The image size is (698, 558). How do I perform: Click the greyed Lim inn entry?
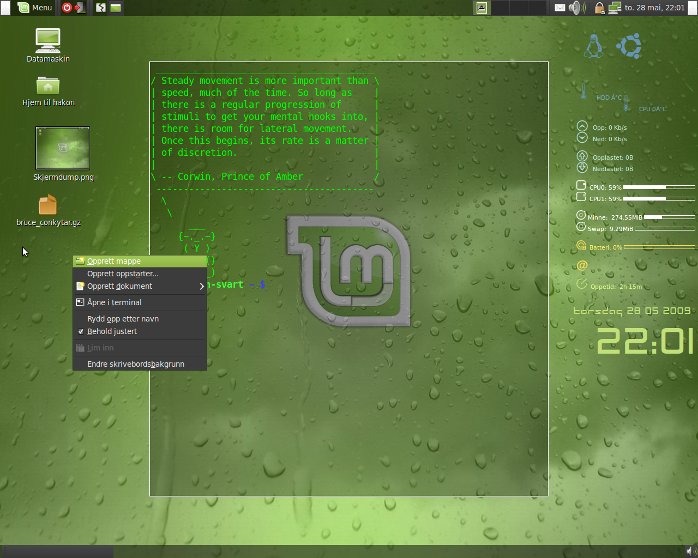point(140,348)
